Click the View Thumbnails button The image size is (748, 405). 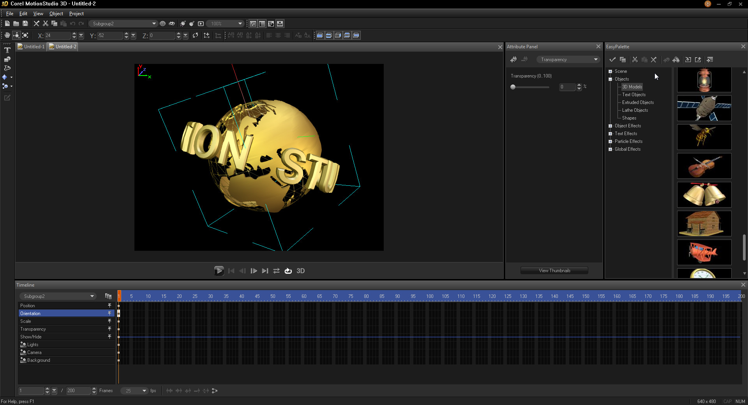(x=554, y=271)
